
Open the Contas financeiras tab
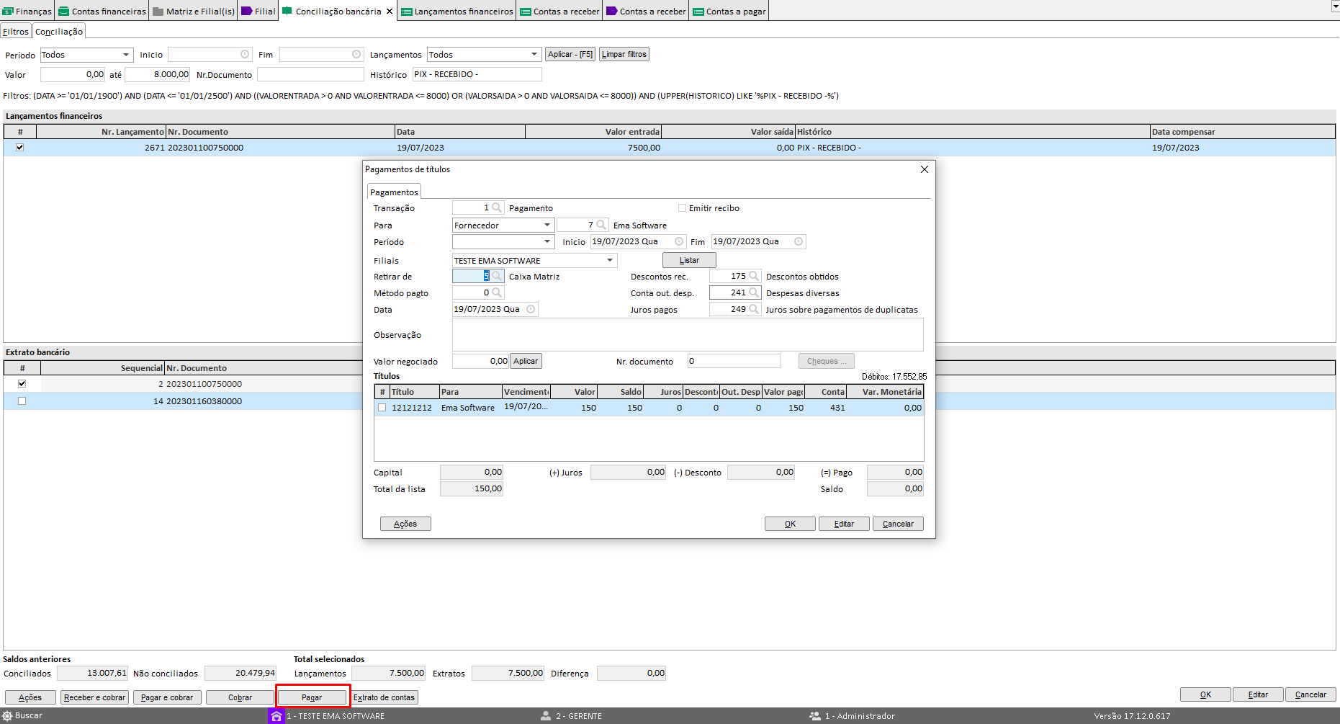pyautogui.click(x=102, y=12)
